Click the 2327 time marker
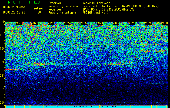This screenshot has height=108, width=170. [116, 23]
